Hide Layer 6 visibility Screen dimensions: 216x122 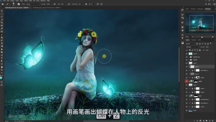(187, 54)
